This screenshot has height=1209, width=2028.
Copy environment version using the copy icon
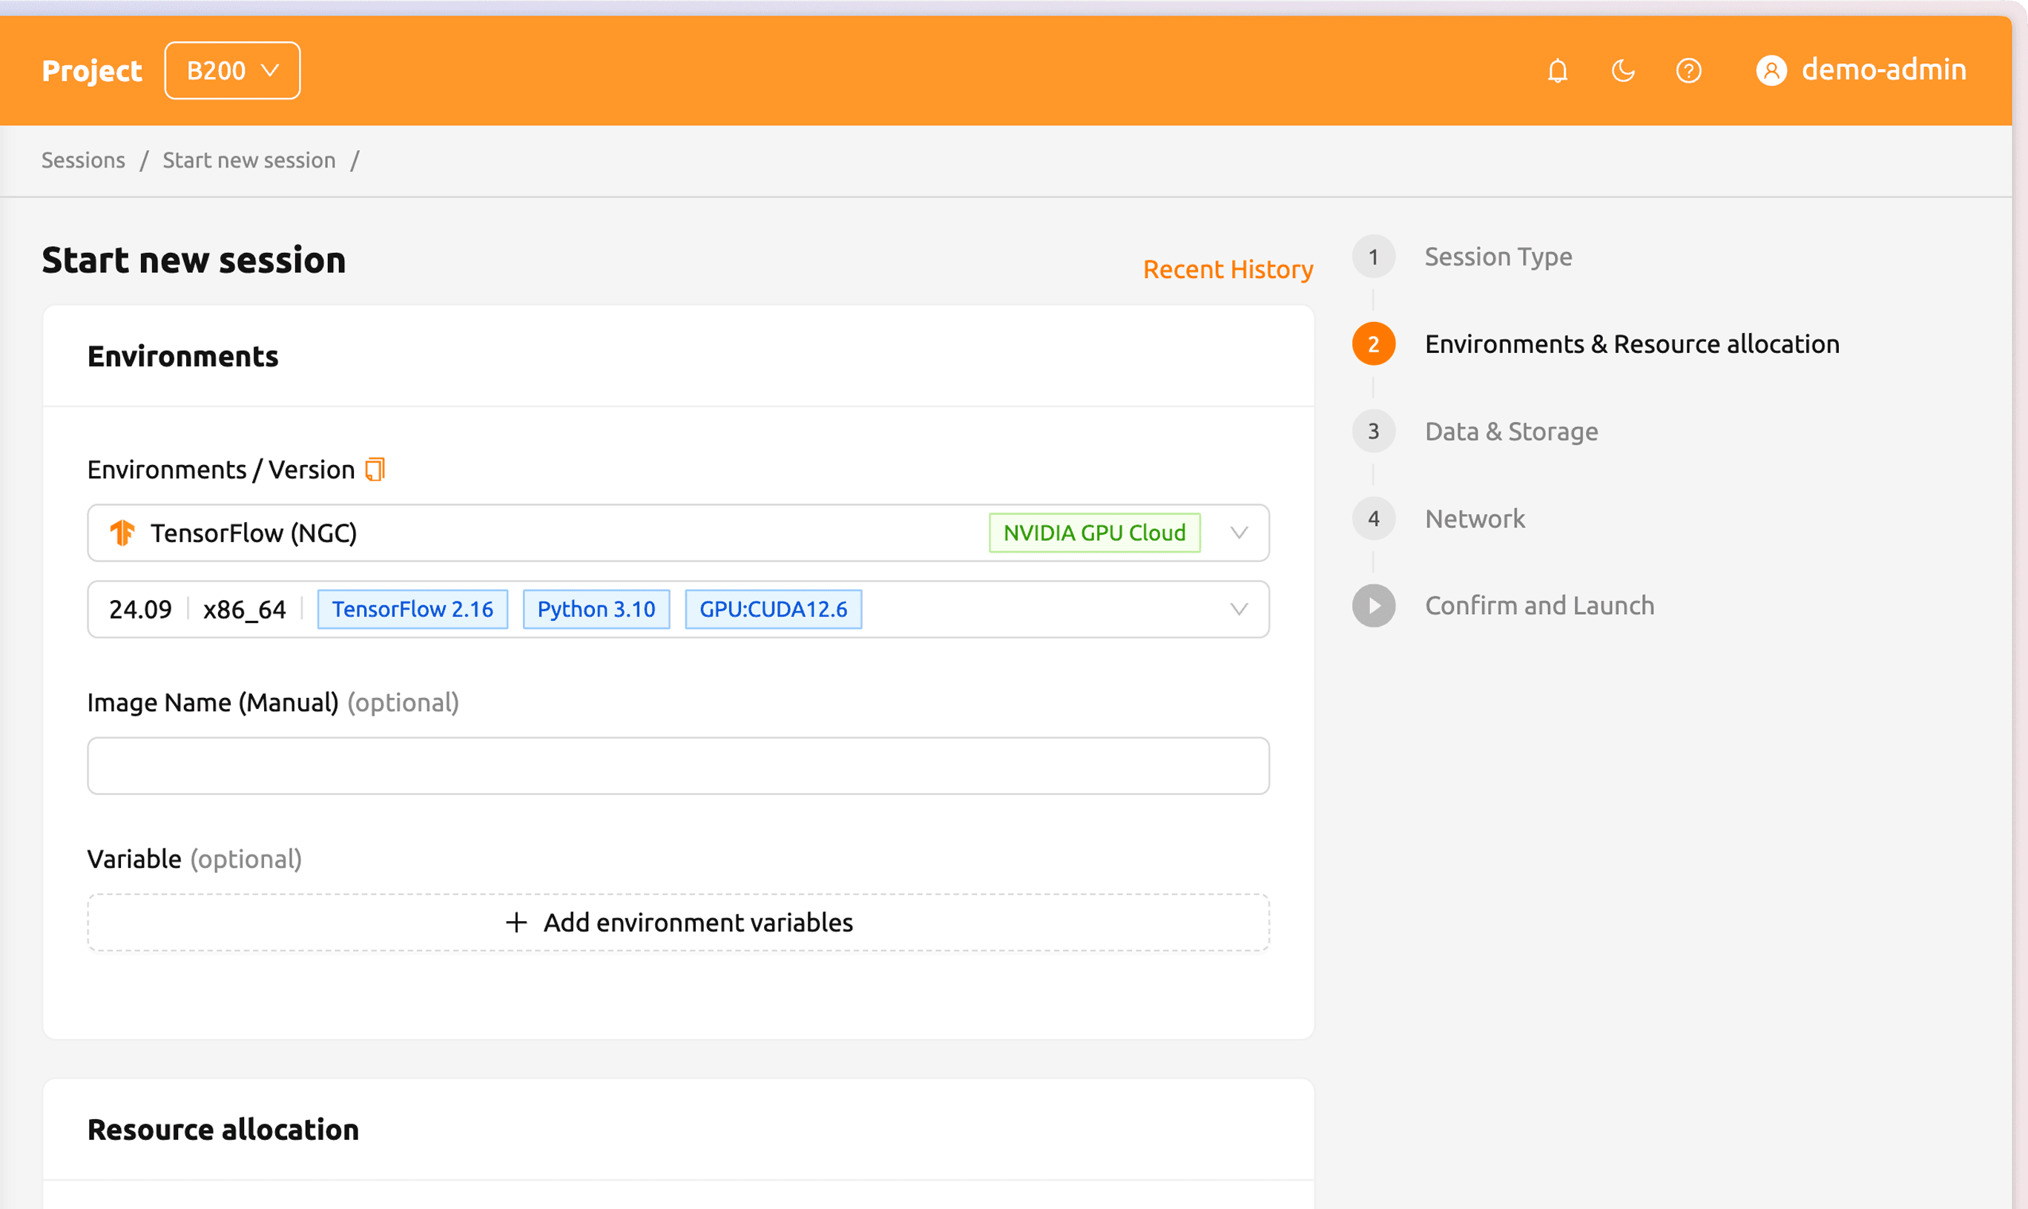pyautogui.click(x=375, y=470)
